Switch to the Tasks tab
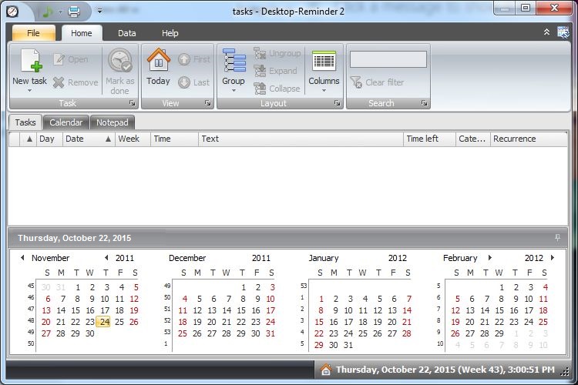Viewport: 578px width, 385px height. (25, 122)
